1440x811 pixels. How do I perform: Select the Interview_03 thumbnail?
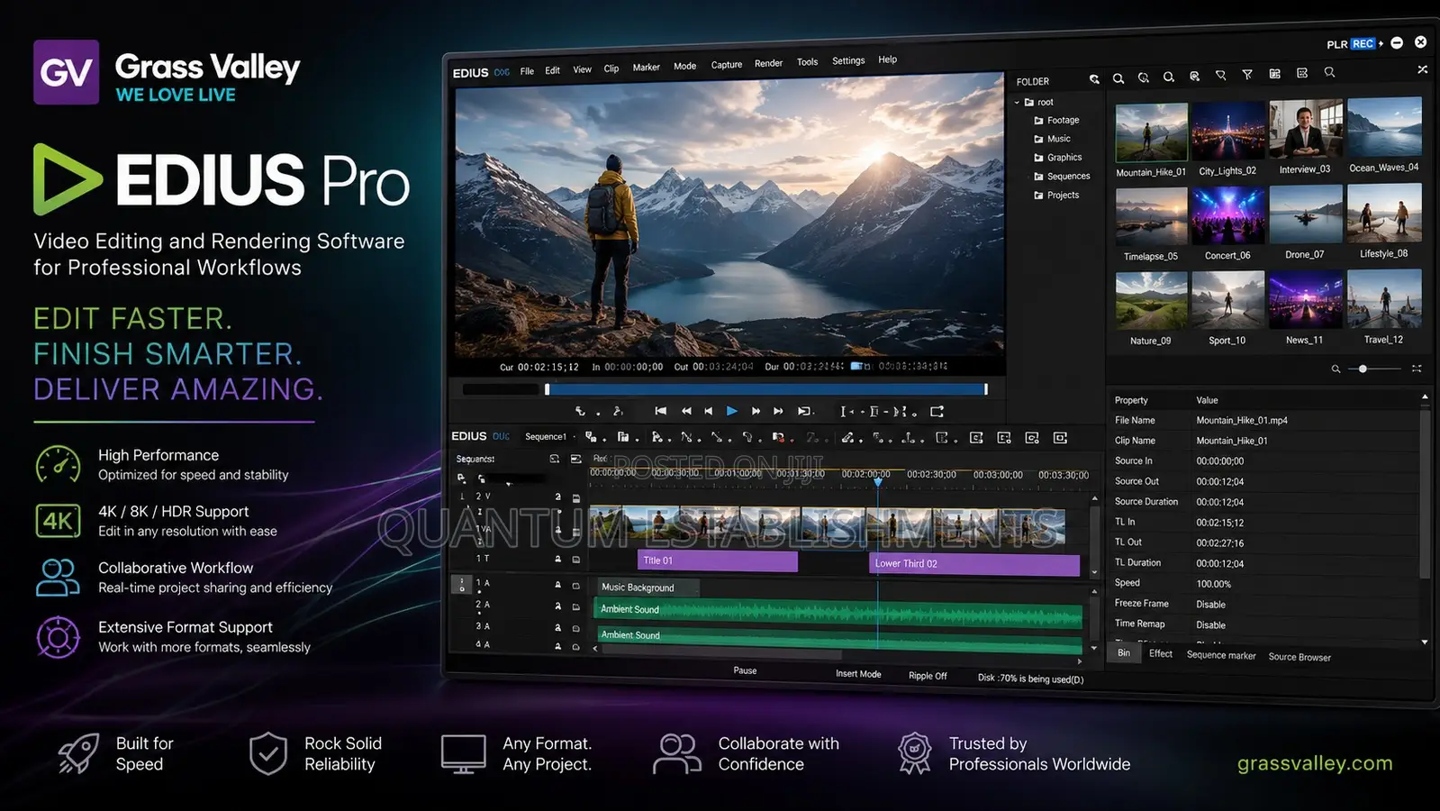1305,130
